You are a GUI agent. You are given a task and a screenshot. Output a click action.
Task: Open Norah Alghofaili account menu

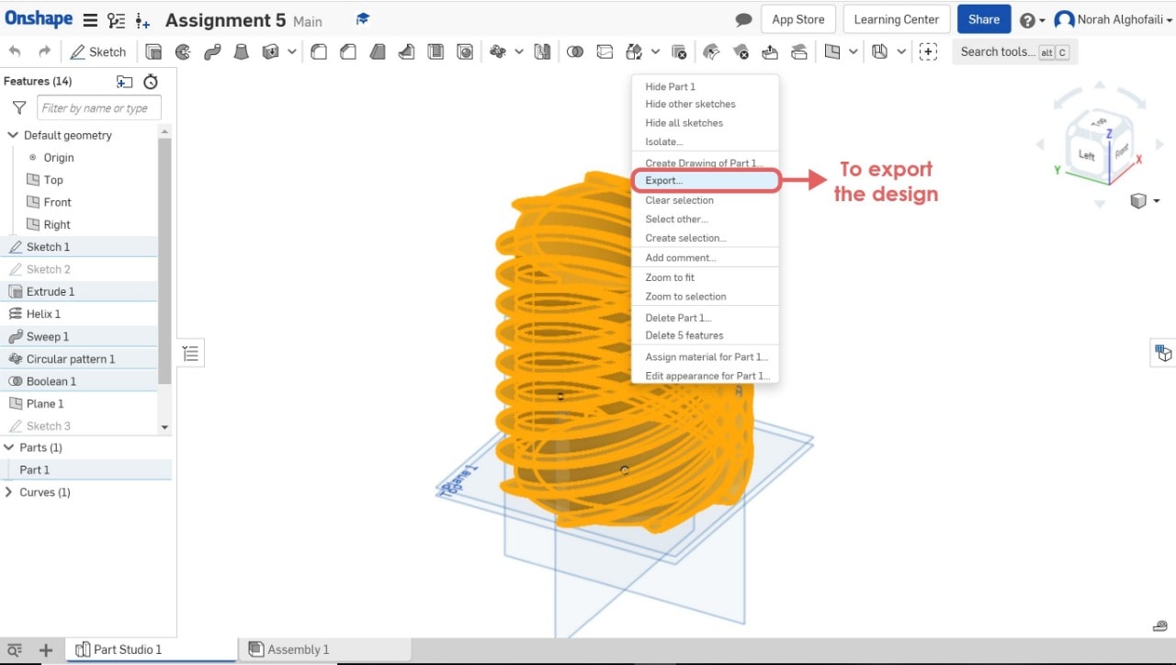pyautogui.click(x=1113, y=20)
